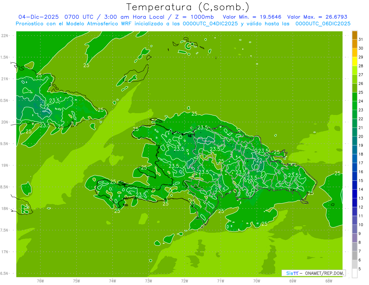Viewport: 369px width, 285px height.
Task: Click the legend value '31'
Action: pyautogui.click(x=361, y=39)
